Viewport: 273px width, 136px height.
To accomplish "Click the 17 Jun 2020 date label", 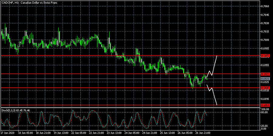I will (7, 133).
